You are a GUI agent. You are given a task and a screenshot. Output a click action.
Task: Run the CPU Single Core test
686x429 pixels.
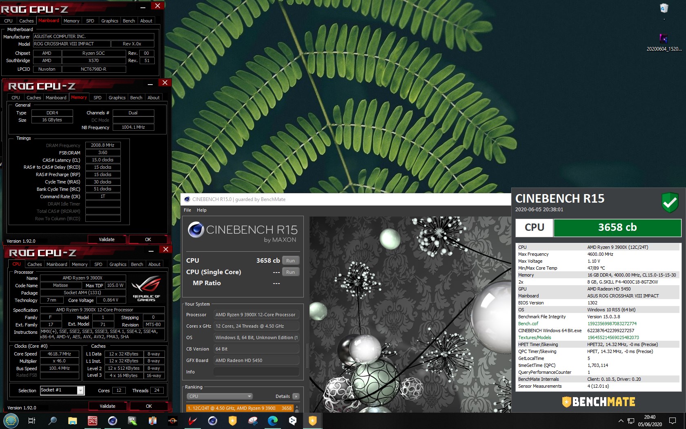(290, 272)
